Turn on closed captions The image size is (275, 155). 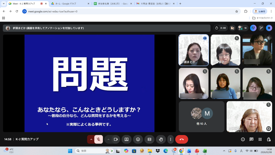click(x=149, y=139)
